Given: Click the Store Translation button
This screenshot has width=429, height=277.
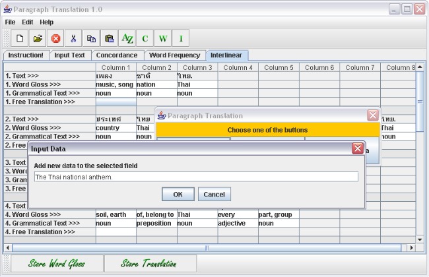Looking at the screenshot, I should pyautogui.click(x=150, y=264).
